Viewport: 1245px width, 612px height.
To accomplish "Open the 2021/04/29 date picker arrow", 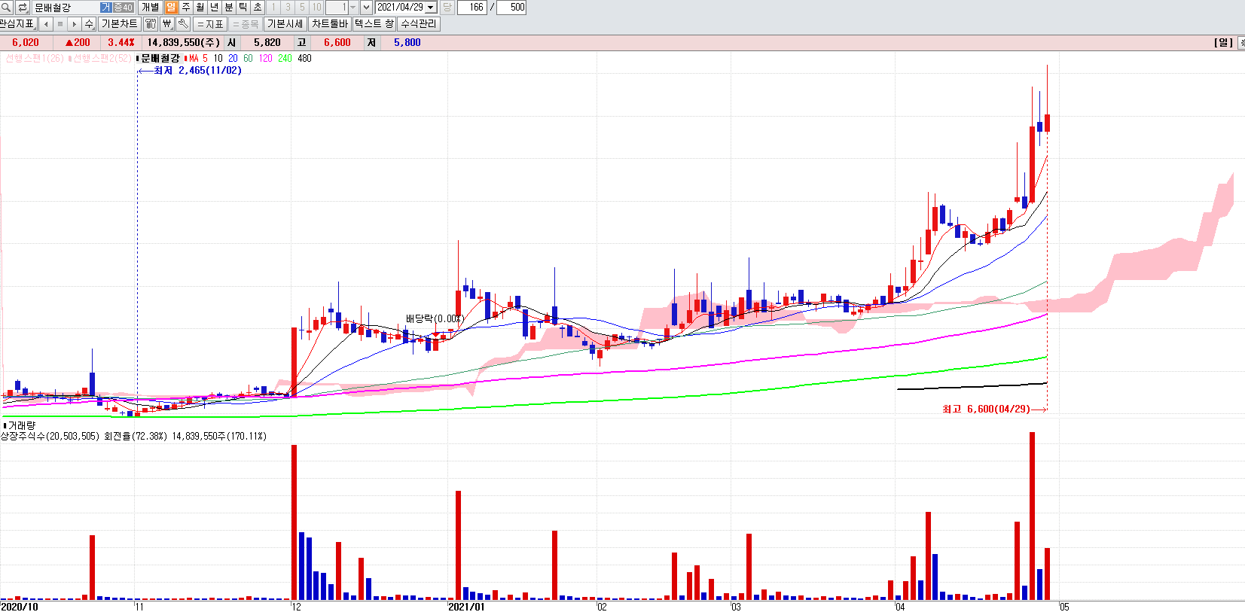I will (x=431, y=8).
